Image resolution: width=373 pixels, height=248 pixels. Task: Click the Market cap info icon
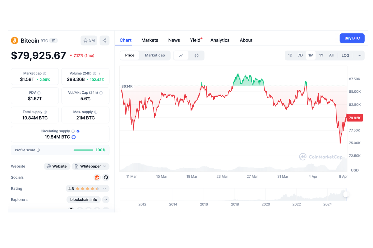pos(45,74)
